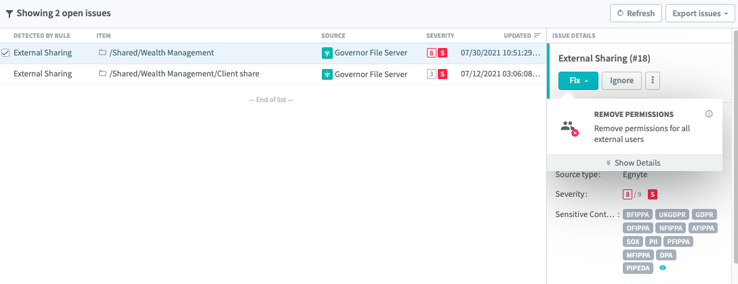
Task: Toggle sensitive content visibility eye icon
Action: click(x=663, y=268)
